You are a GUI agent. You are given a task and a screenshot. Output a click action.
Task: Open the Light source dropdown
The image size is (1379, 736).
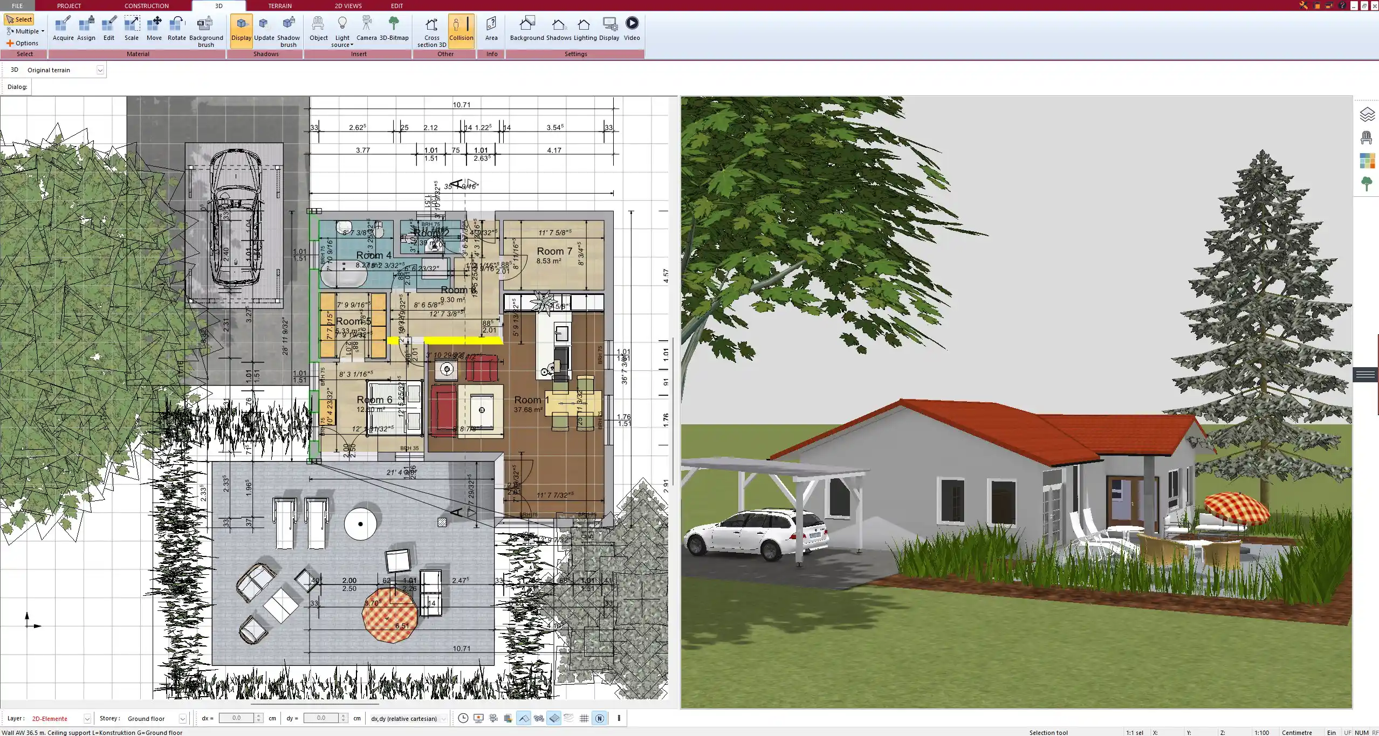[x=342, y=32]
